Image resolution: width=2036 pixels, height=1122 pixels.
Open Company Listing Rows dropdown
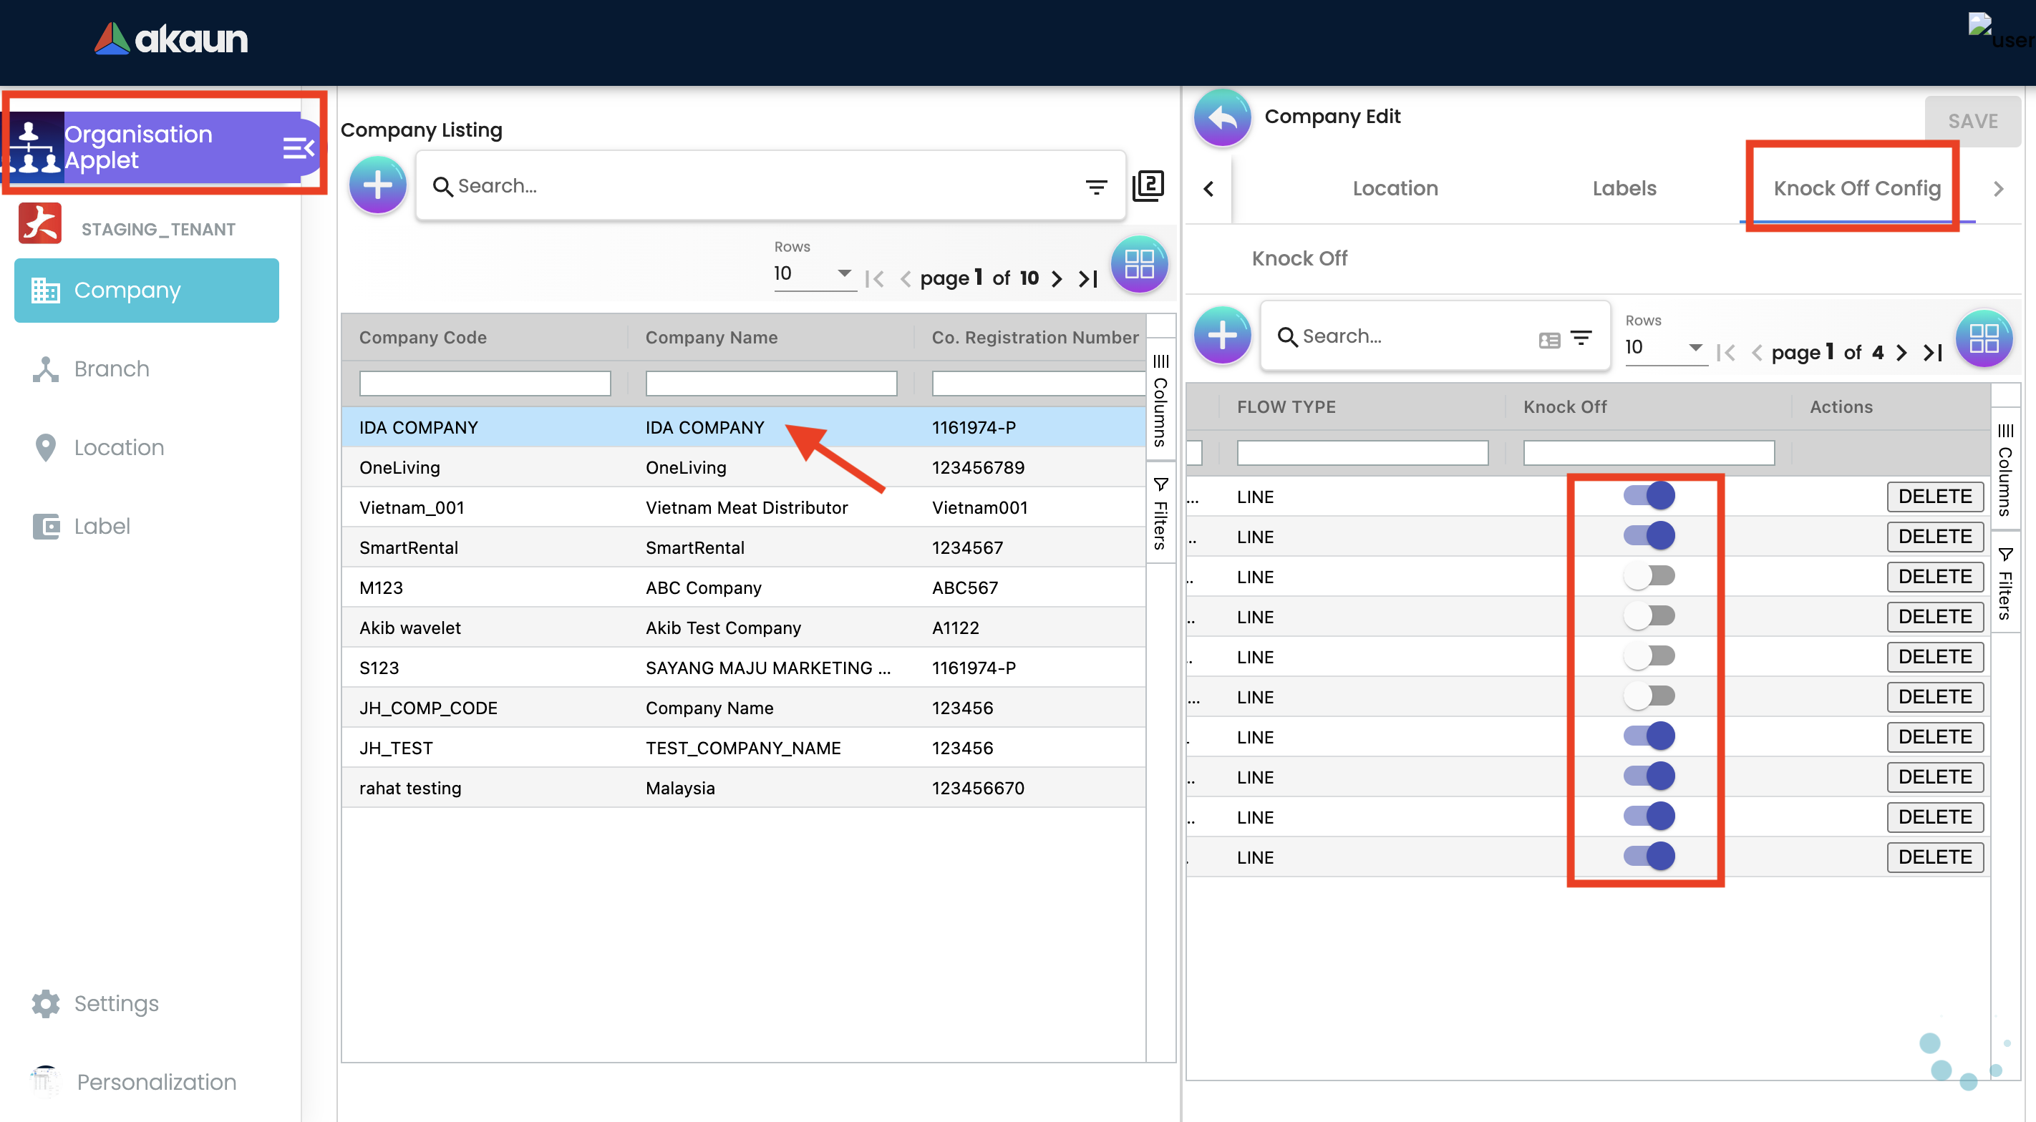coord(813,273)
